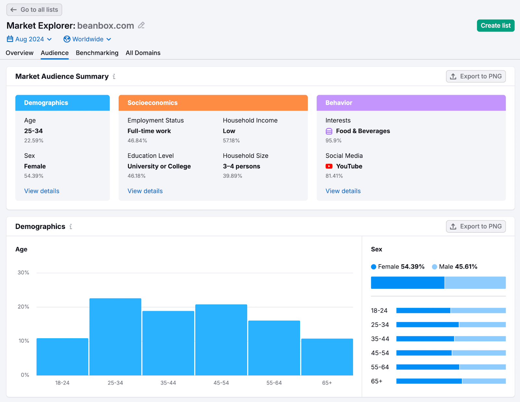Click the calendar icon next to Aug 2024
The width and height of the screenshot is (520, 402).
click(10, 39)
